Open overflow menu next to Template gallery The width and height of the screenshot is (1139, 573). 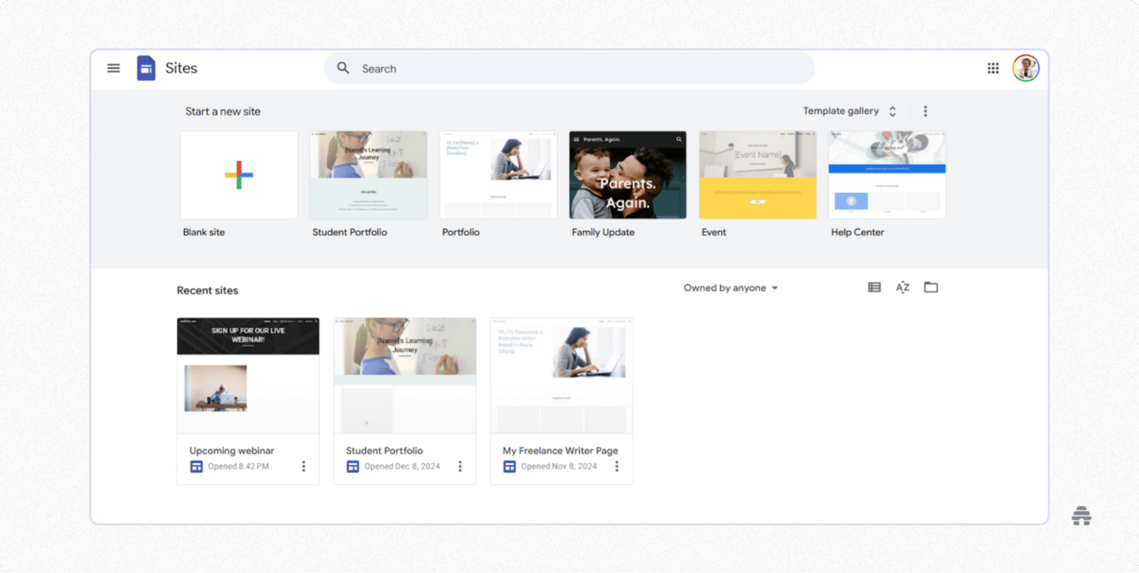click(x=925, y=111)
